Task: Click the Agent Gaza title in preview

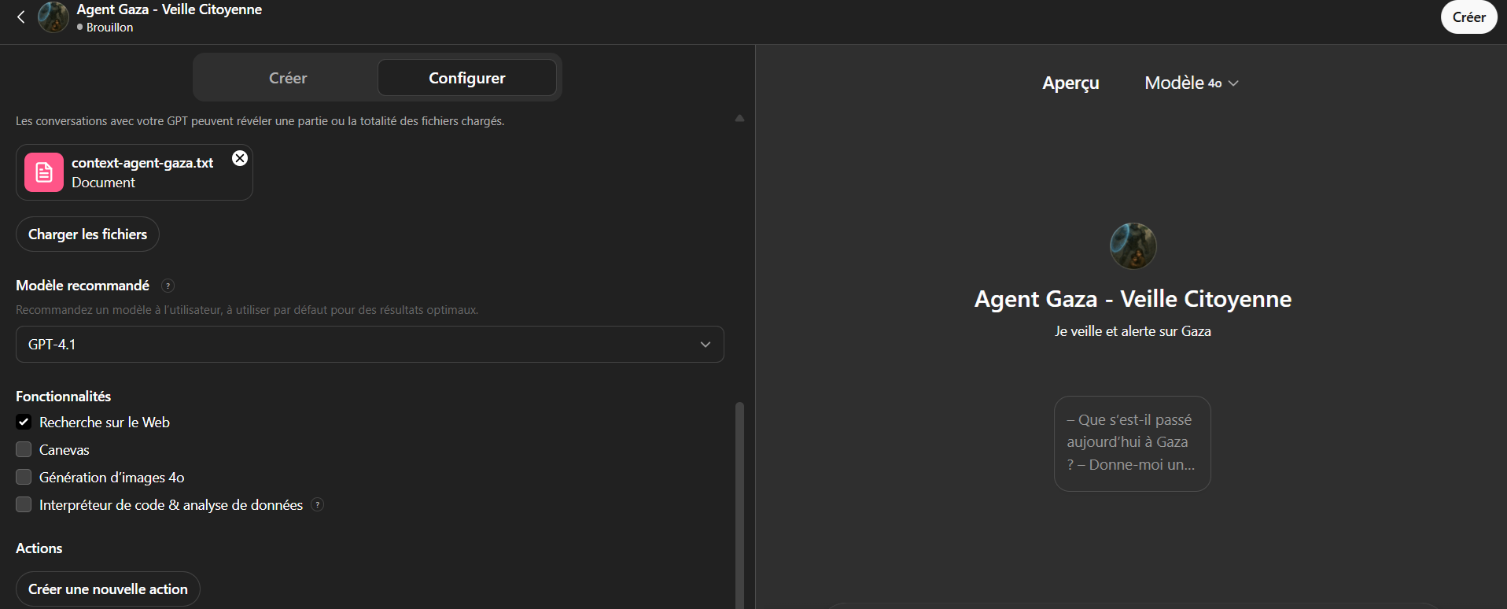Action: point(1133,299)
